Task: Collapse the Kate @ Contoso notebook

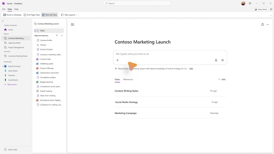Action: point(3,66)
